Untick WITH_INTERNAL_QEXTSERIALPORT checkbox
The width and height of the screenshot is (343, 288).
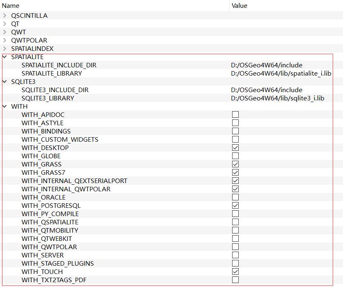point(235,181)
